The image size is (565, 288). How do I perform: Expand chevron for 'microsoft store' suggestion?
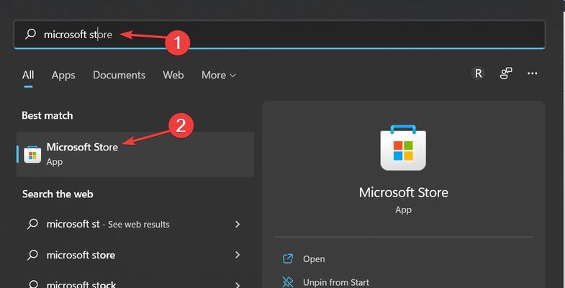pyautogui.click(x=238, y=255)
